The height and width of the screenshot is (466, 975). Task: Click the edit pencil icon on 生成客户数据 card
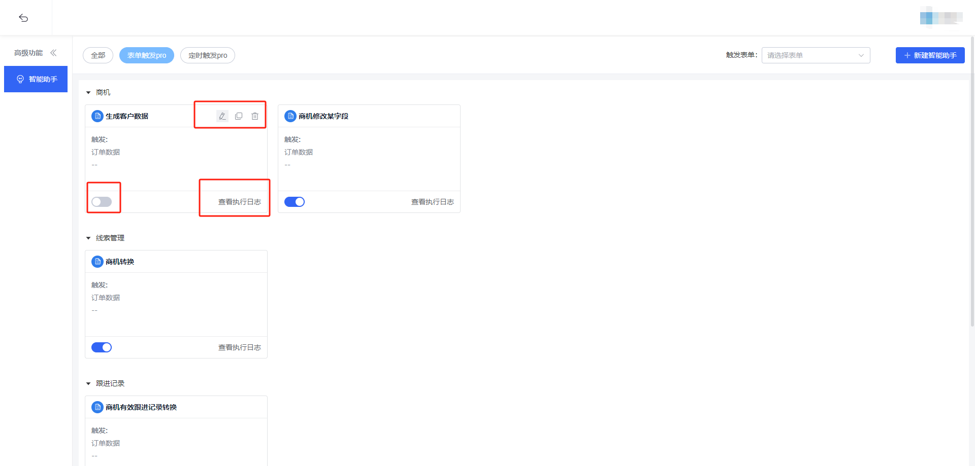(222, 116)
